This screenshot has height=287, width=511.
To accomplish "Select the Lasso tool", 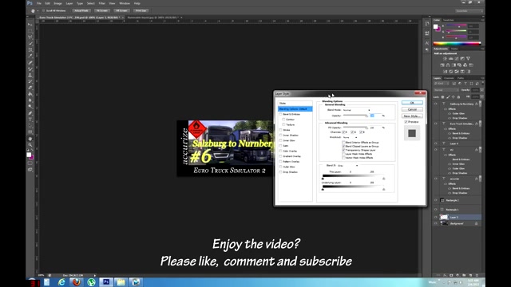I will coord(30,37).
